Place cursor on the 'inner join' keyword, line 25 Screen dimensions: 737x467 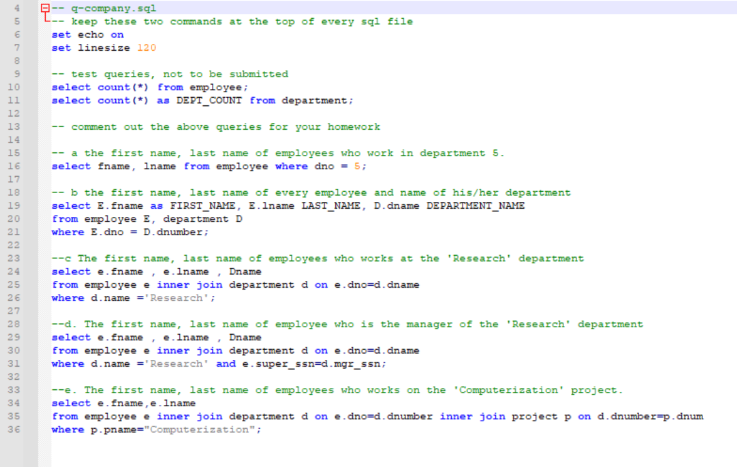[191, 285]
